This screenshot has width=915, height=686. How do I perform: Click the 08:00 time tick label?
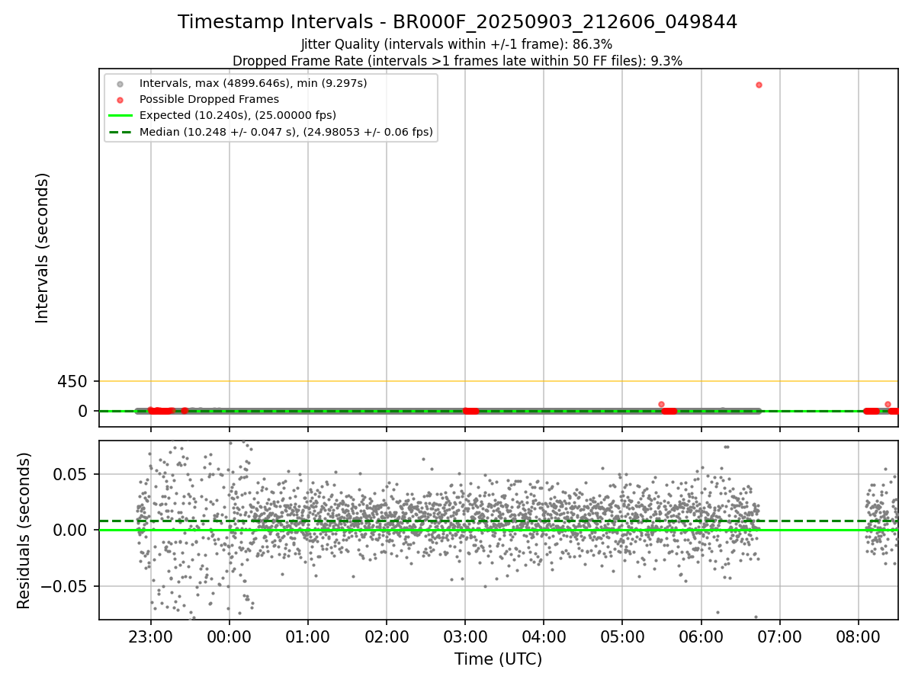(x=859, y=636)
